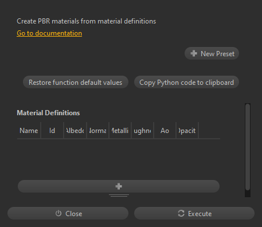Click the Opacity column header
The width and height of the screenshot is (262, 227).
point(187,131)
